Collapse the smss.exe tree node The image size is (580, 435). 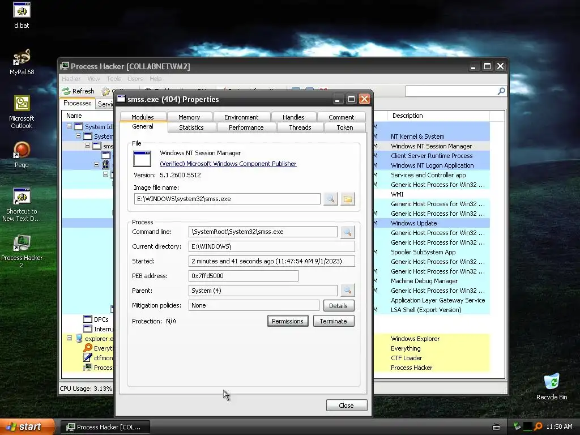[x=87, y=146]
